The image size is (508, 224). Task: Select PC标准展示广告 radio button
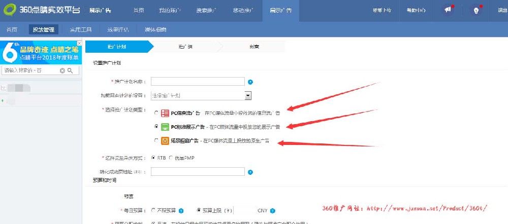pyautogui.click(x=156, y=127)
